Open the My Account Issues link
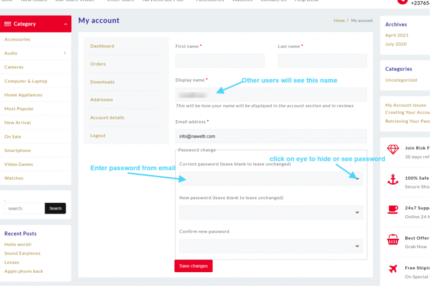Viewport: 430px width, 286px height. [x=405, y=105]
